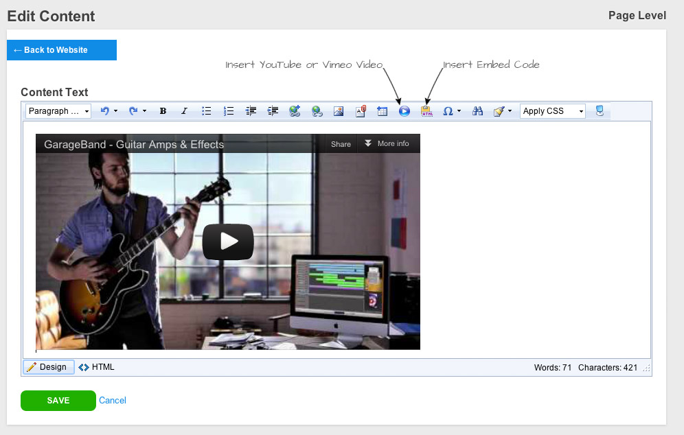This screenshot has width=684, height=435.
Task: Click the undo icon
Action: [x=104, y=111]
